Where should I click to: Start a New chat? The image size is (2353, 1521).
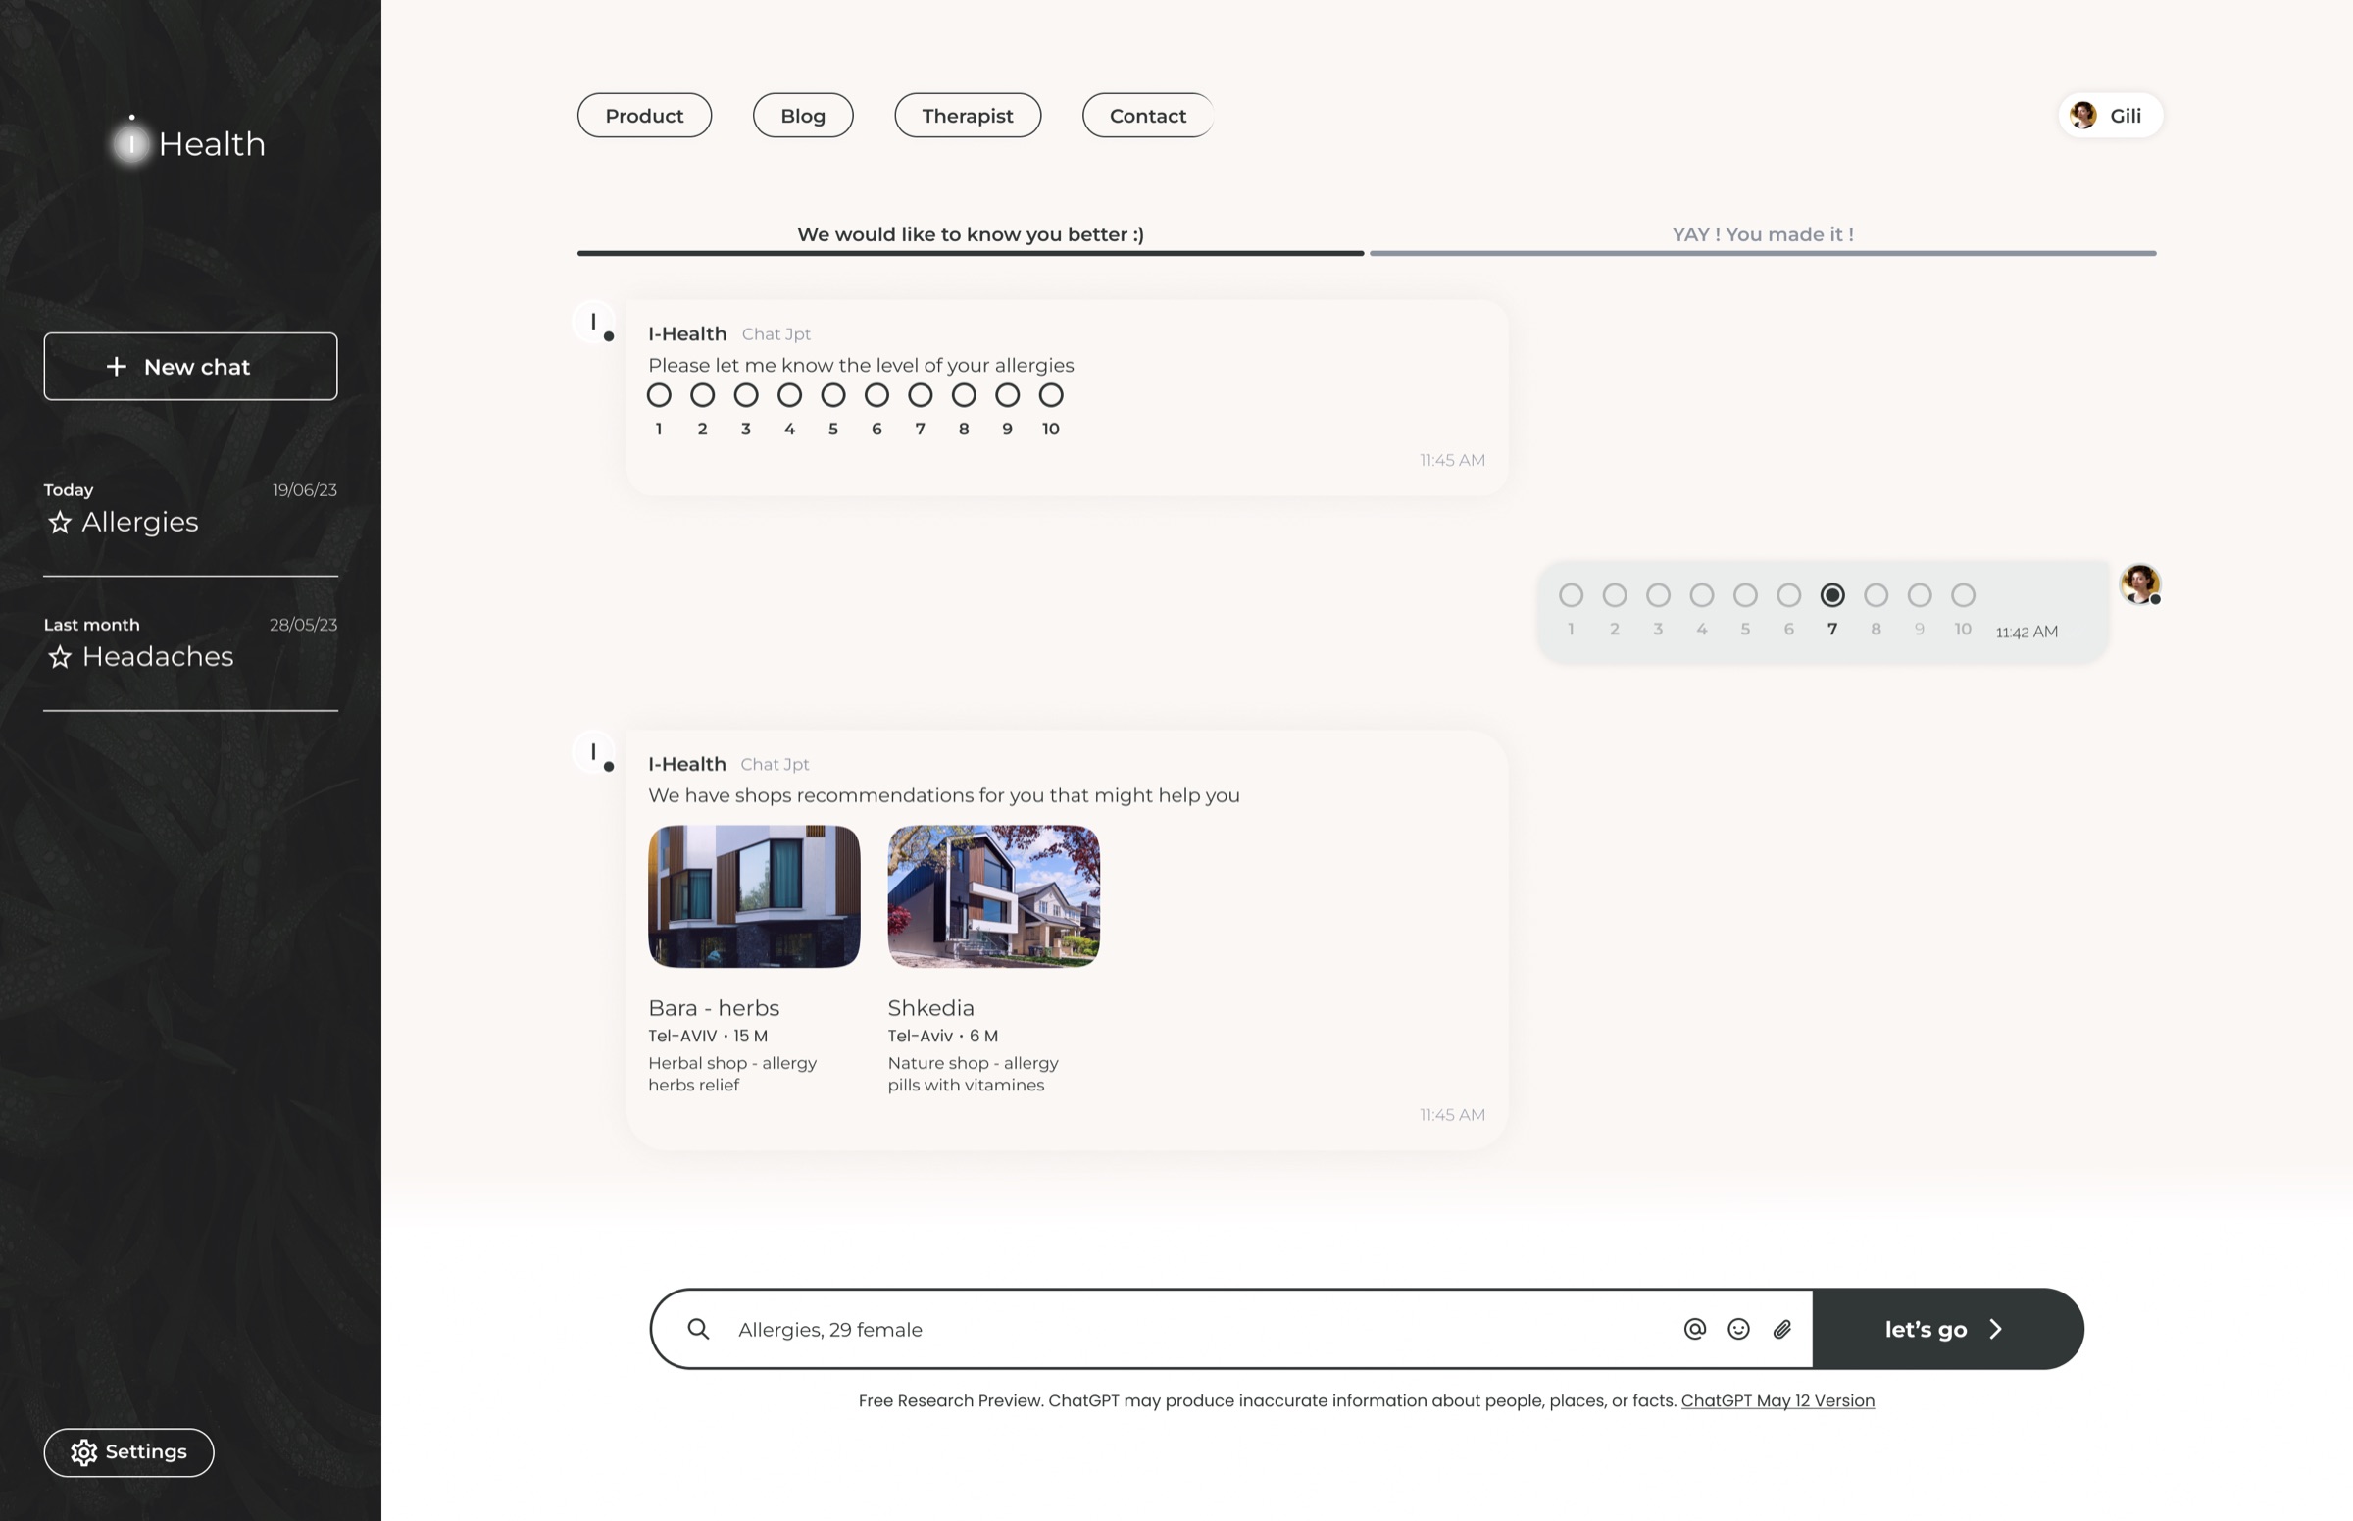pyautogui.click(x=190, y=367)
